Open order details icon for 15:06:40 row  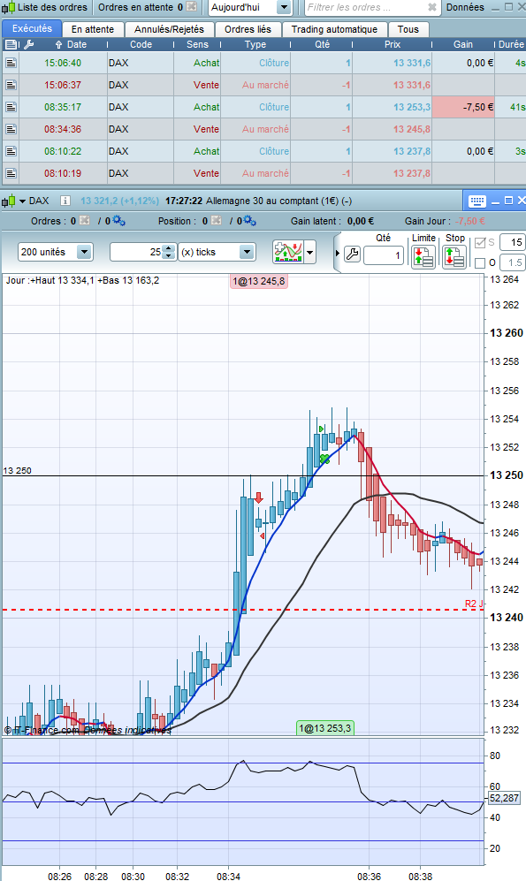click(x=11, y=63)
